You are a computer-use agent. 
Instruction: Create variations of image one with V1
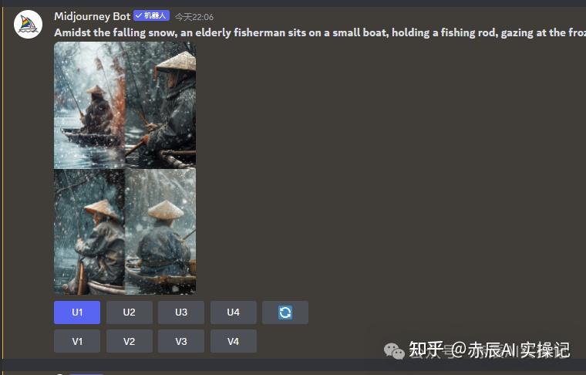[x=77, y=341]
